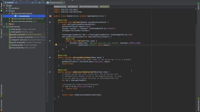Close the HomeActivity.java tab
Image resolution: width=200 pixels, height=112 pixels.
click(64, 3)
